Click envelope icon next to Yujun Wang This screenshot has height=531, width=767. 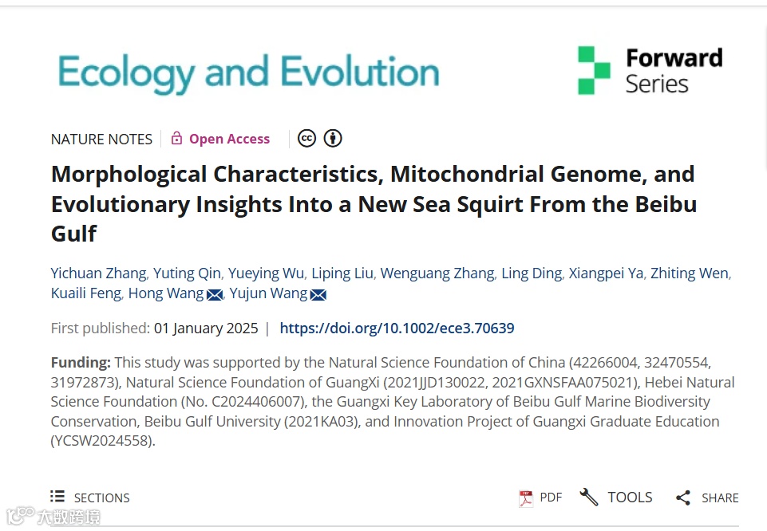[x=318, y=295]
